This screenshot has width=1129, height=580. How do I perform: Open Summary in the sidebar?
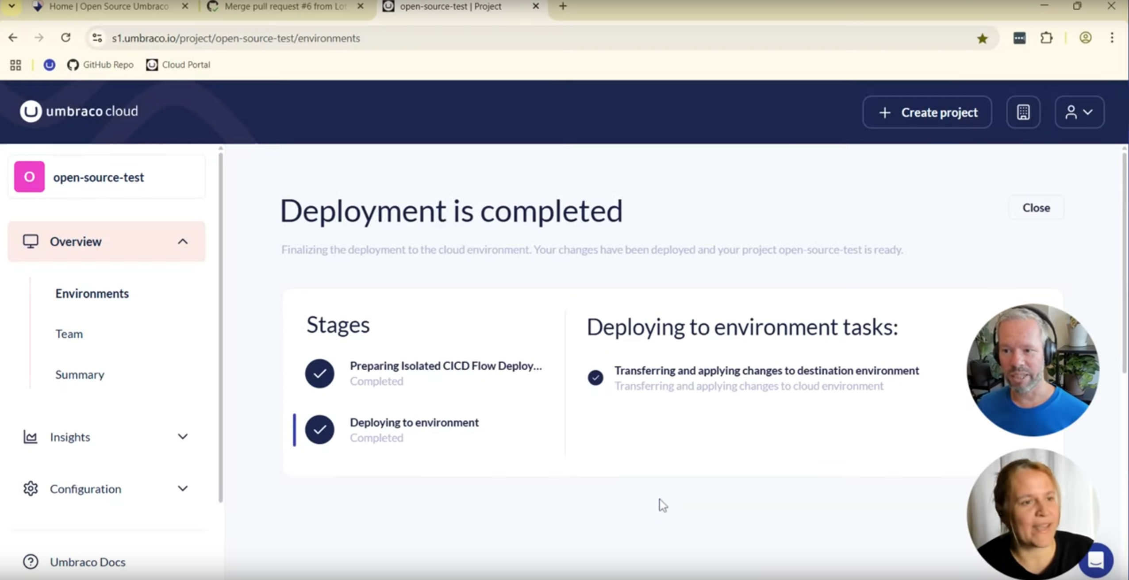pos(80,375)
